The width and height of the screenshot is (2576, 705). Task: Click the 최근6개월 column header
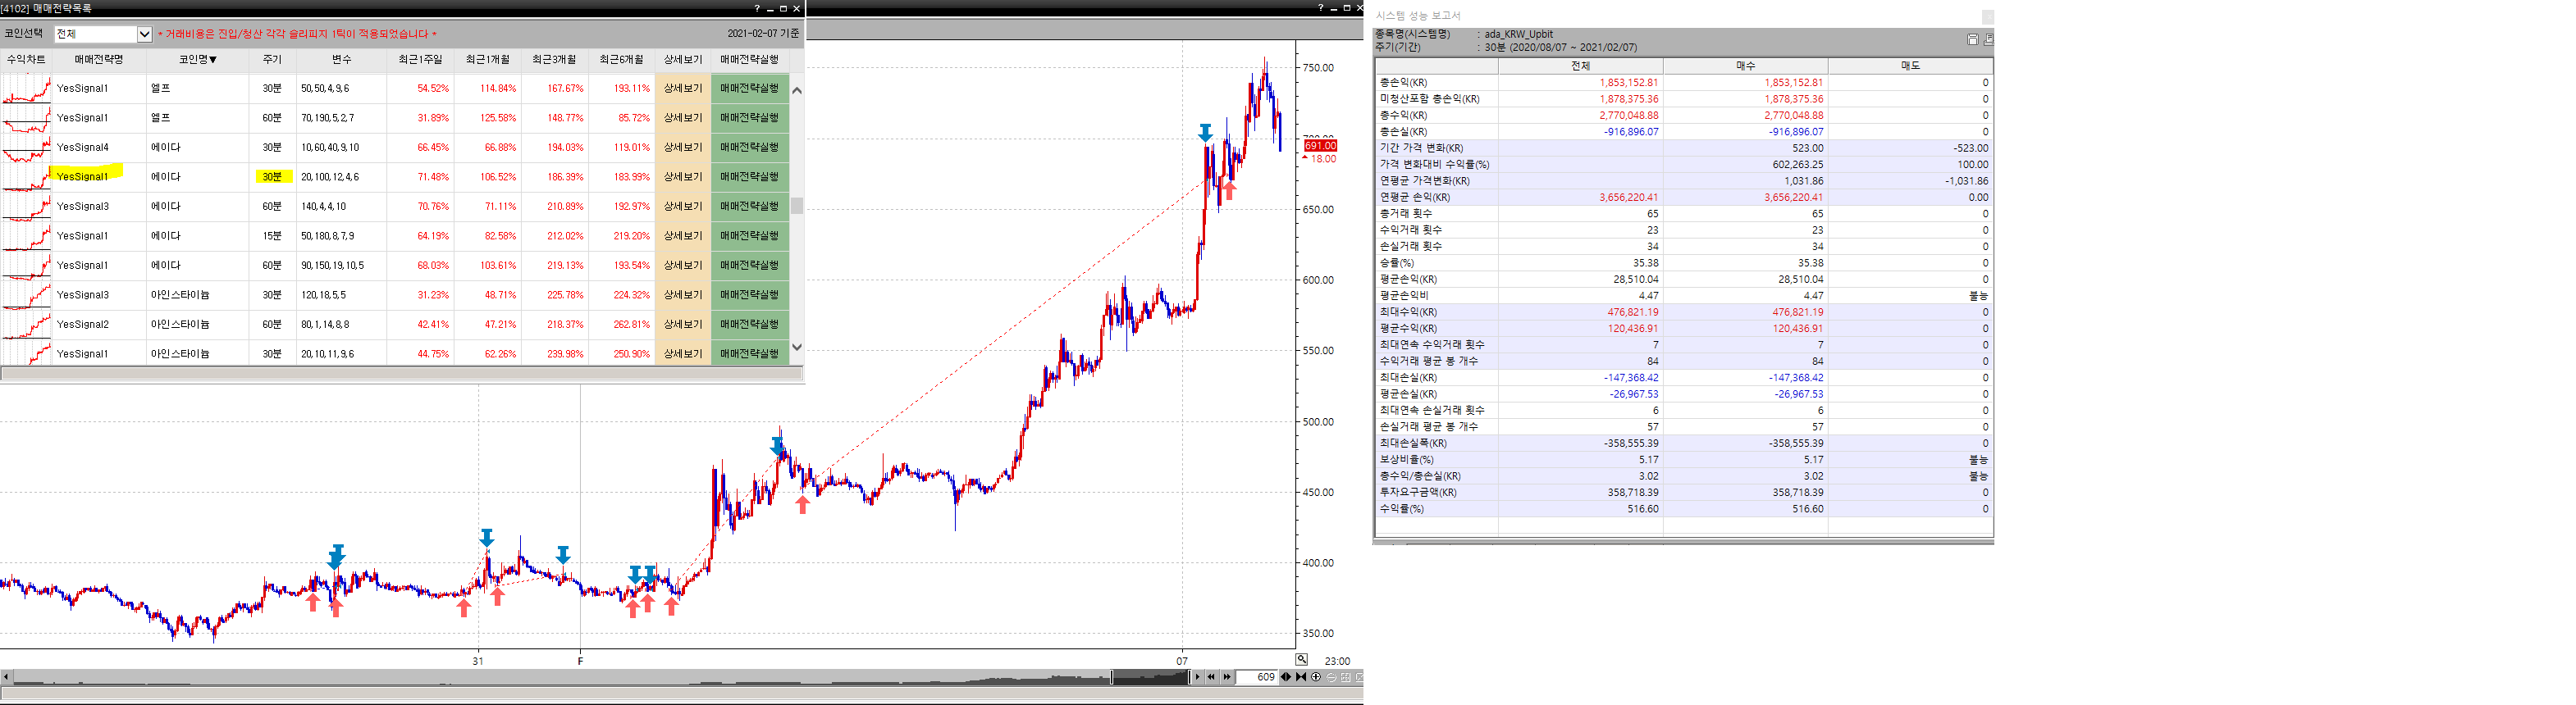coord(621,60)
